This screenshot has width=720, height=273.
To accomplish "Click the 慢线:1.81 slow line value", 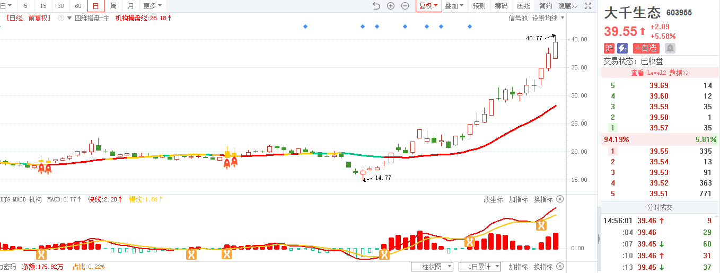I will coord(145,199).
